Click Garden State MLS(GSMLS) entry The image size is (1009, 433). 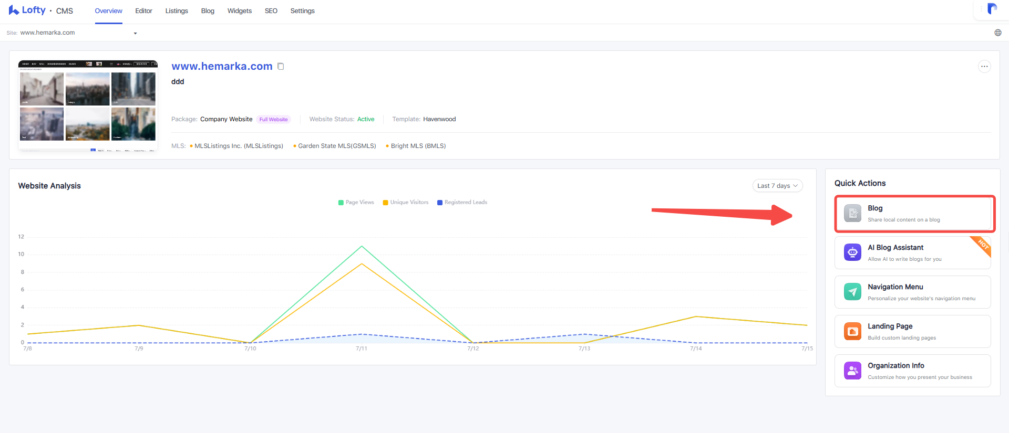pyautogui.click(x=337, y=146)
